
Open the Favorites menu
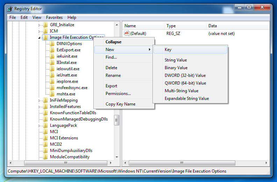[x=54, y=17]
